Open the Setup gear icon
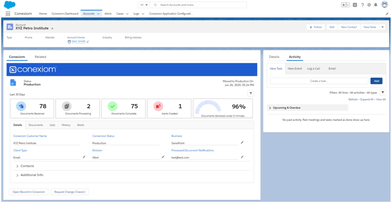Screen dimensions: 392x203 (x=369, y=5)
